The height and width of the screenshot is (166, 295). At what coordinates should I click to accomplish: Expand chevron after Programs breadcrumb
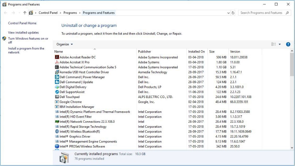tap(80, 13)
